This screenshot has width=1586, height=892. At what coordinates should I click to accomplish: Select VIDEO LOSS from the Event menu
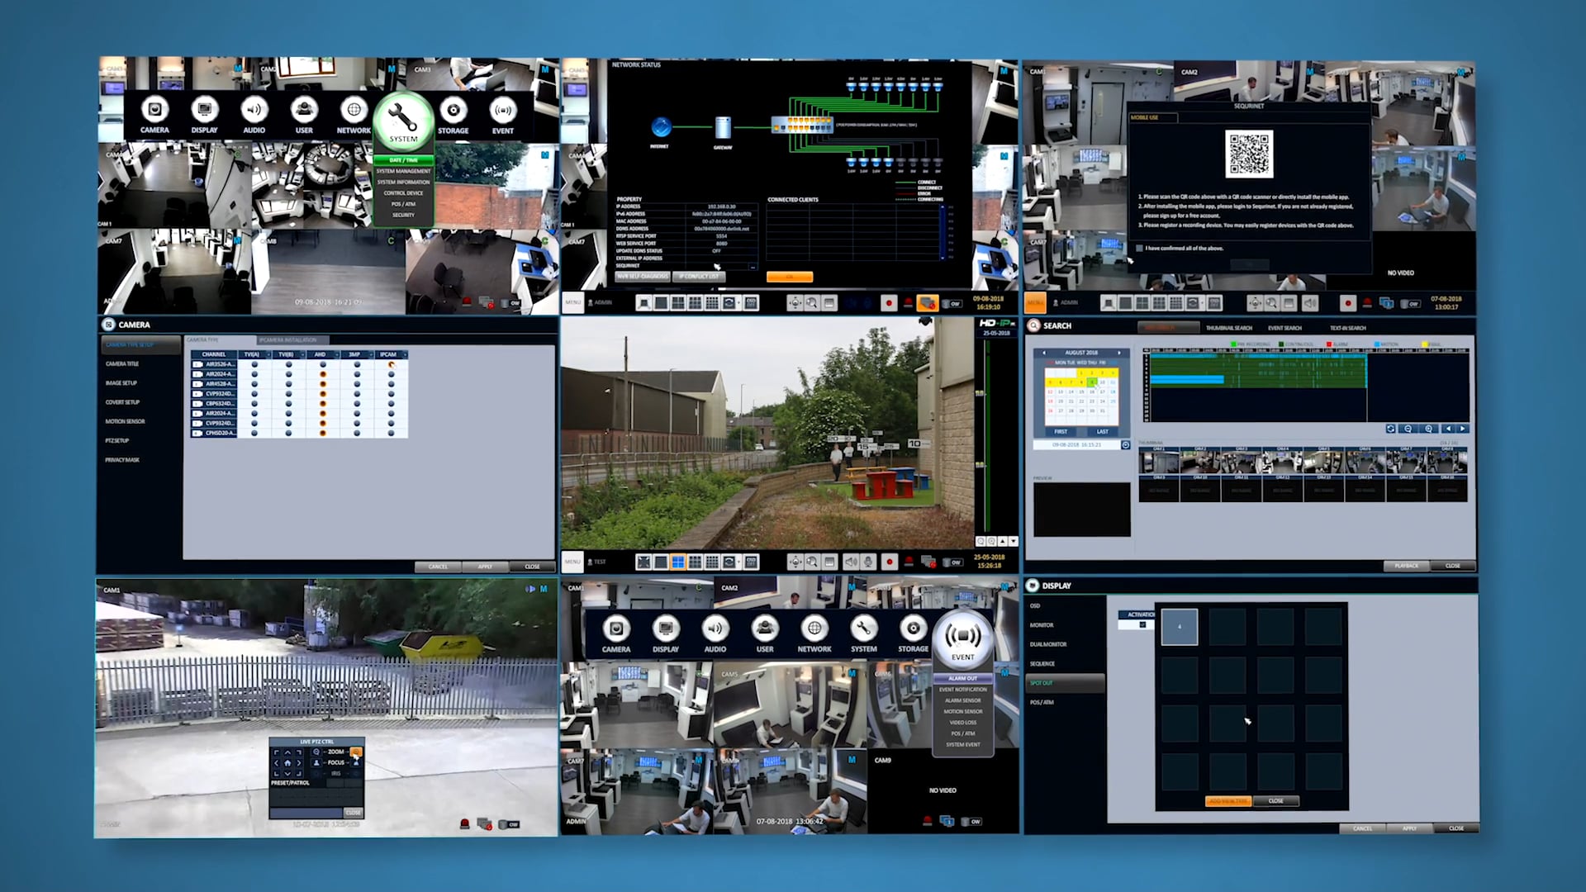click(962, 723)
